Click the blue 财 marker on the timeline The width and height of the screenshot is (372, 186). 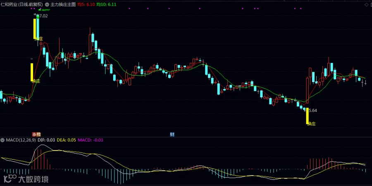pos(172,134)
